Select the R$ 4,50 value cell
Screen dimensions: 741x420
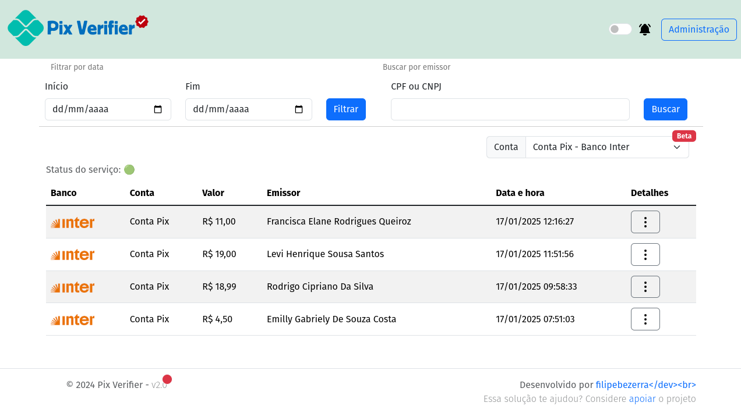tap(217, 319)
